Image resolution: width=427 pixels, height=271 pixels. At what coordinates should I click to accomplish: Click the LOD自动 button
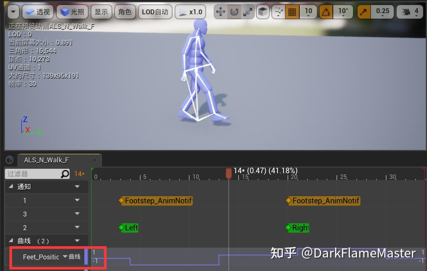(155, 11)
